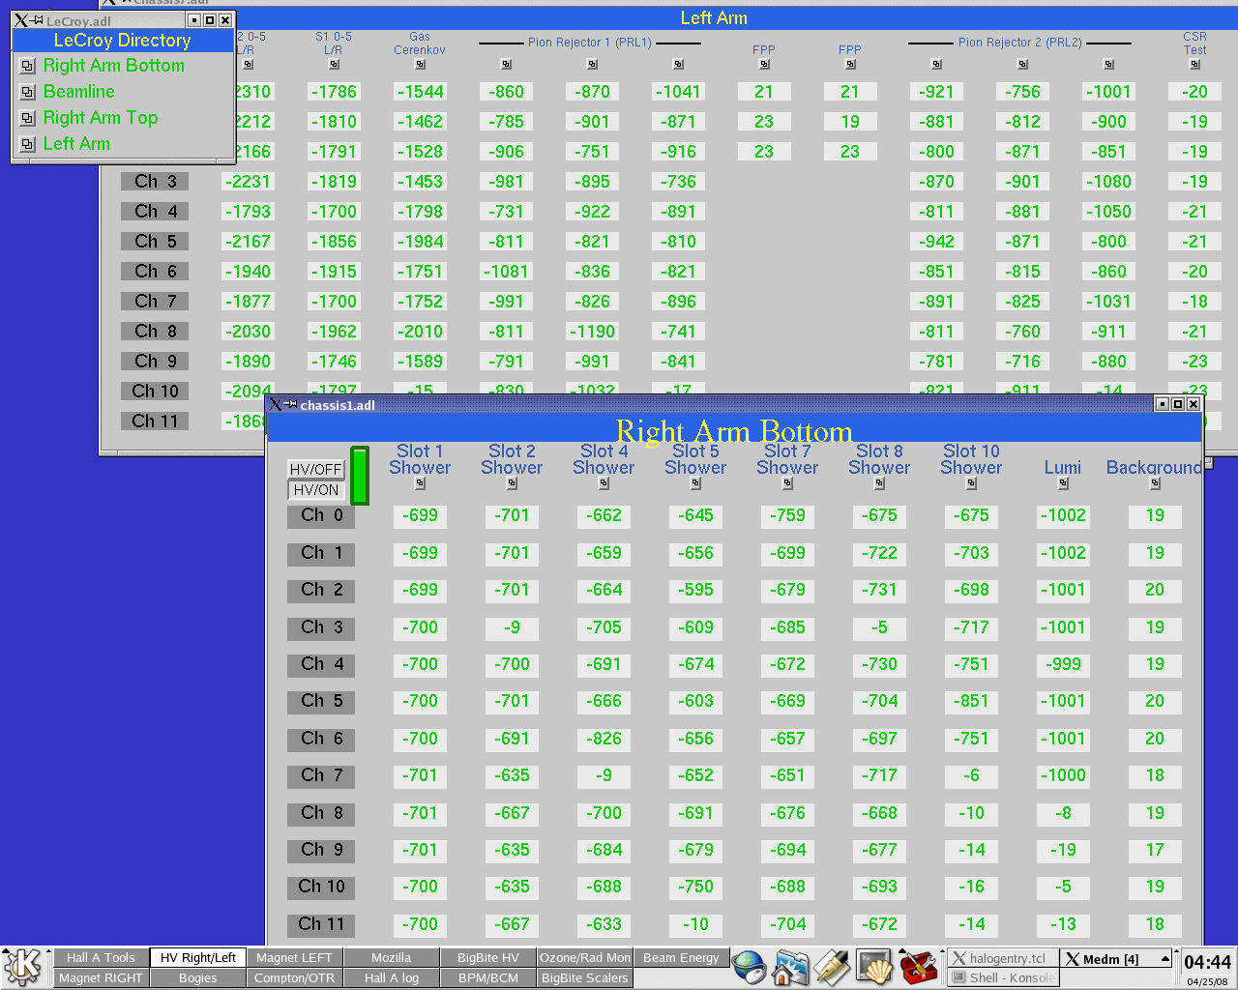Click the first FPP column display icon

pyautogui.click(x=764, y=65)
